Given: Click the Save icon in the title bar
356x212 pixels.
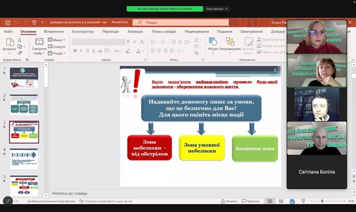Looking at the screenshot, I should point(8,23).
